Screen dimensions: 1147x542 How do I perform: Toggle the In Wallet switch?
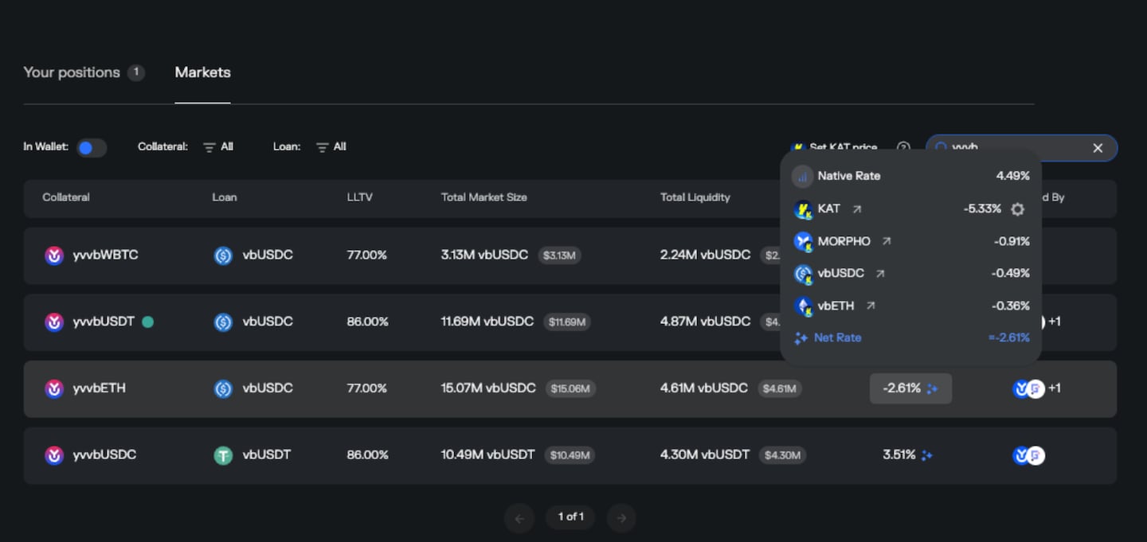pyautogui.click(x=92, y=148)
